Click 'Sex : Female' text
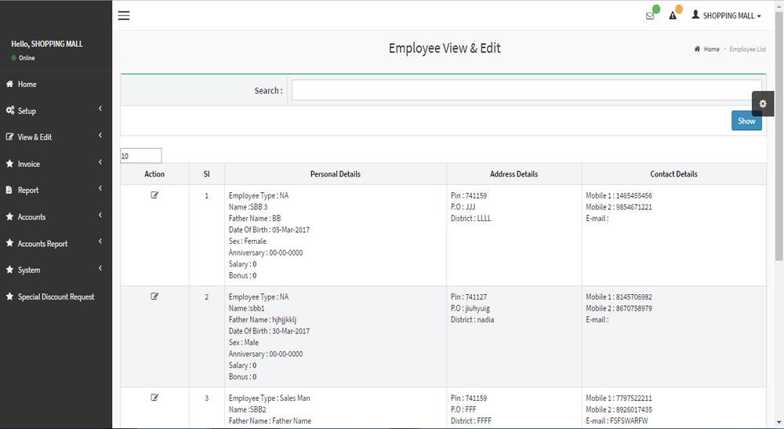 click(248, 241)
